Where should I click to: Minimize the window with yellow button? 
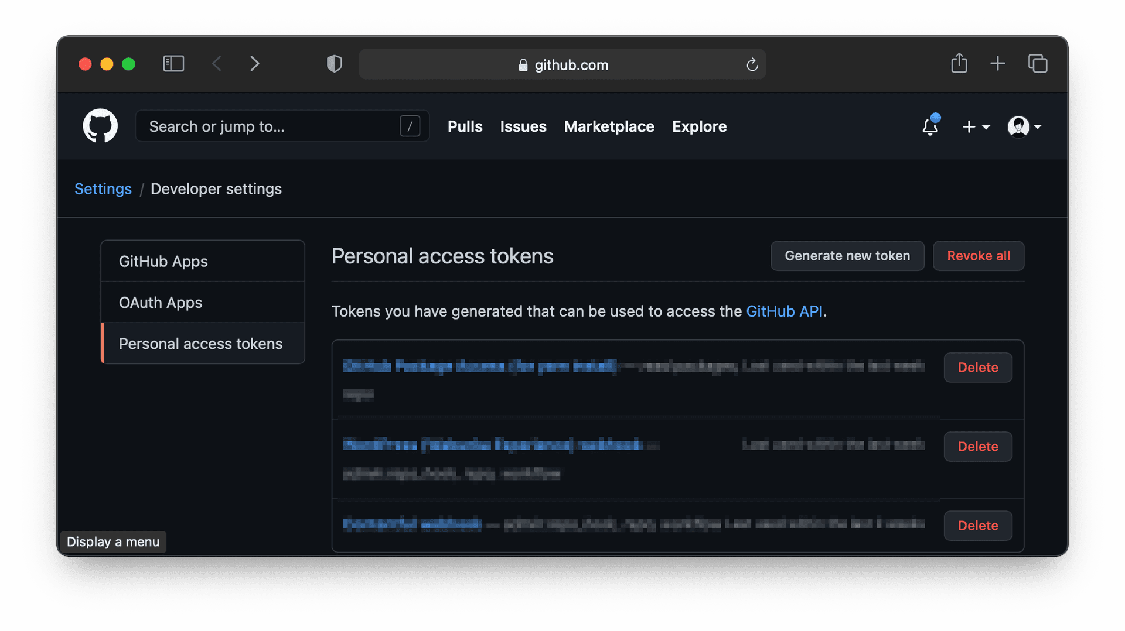click(x=107, y=64)
